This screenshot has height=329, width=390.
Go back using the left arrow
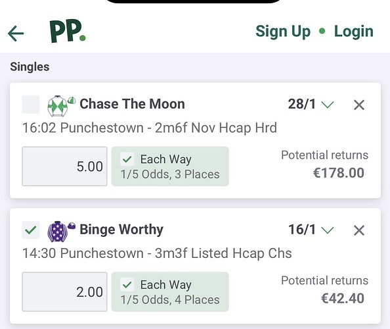point(16,34)
